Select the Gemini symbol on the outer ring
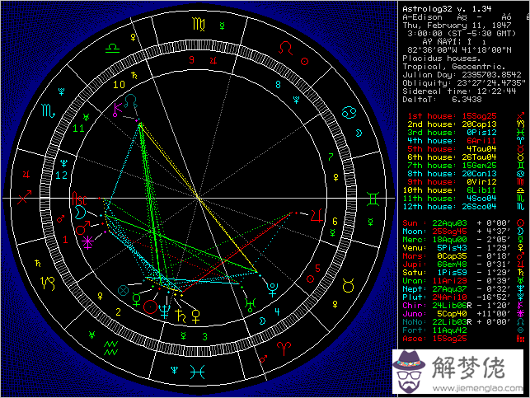The width and height of the screenshot is (530, 398). [x=373, y=199]
